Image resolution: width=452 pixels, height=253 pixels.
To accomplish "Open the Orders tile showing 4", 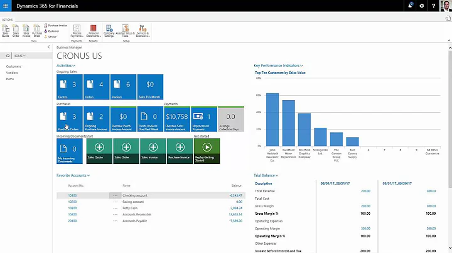I will (x=96, y=87).
